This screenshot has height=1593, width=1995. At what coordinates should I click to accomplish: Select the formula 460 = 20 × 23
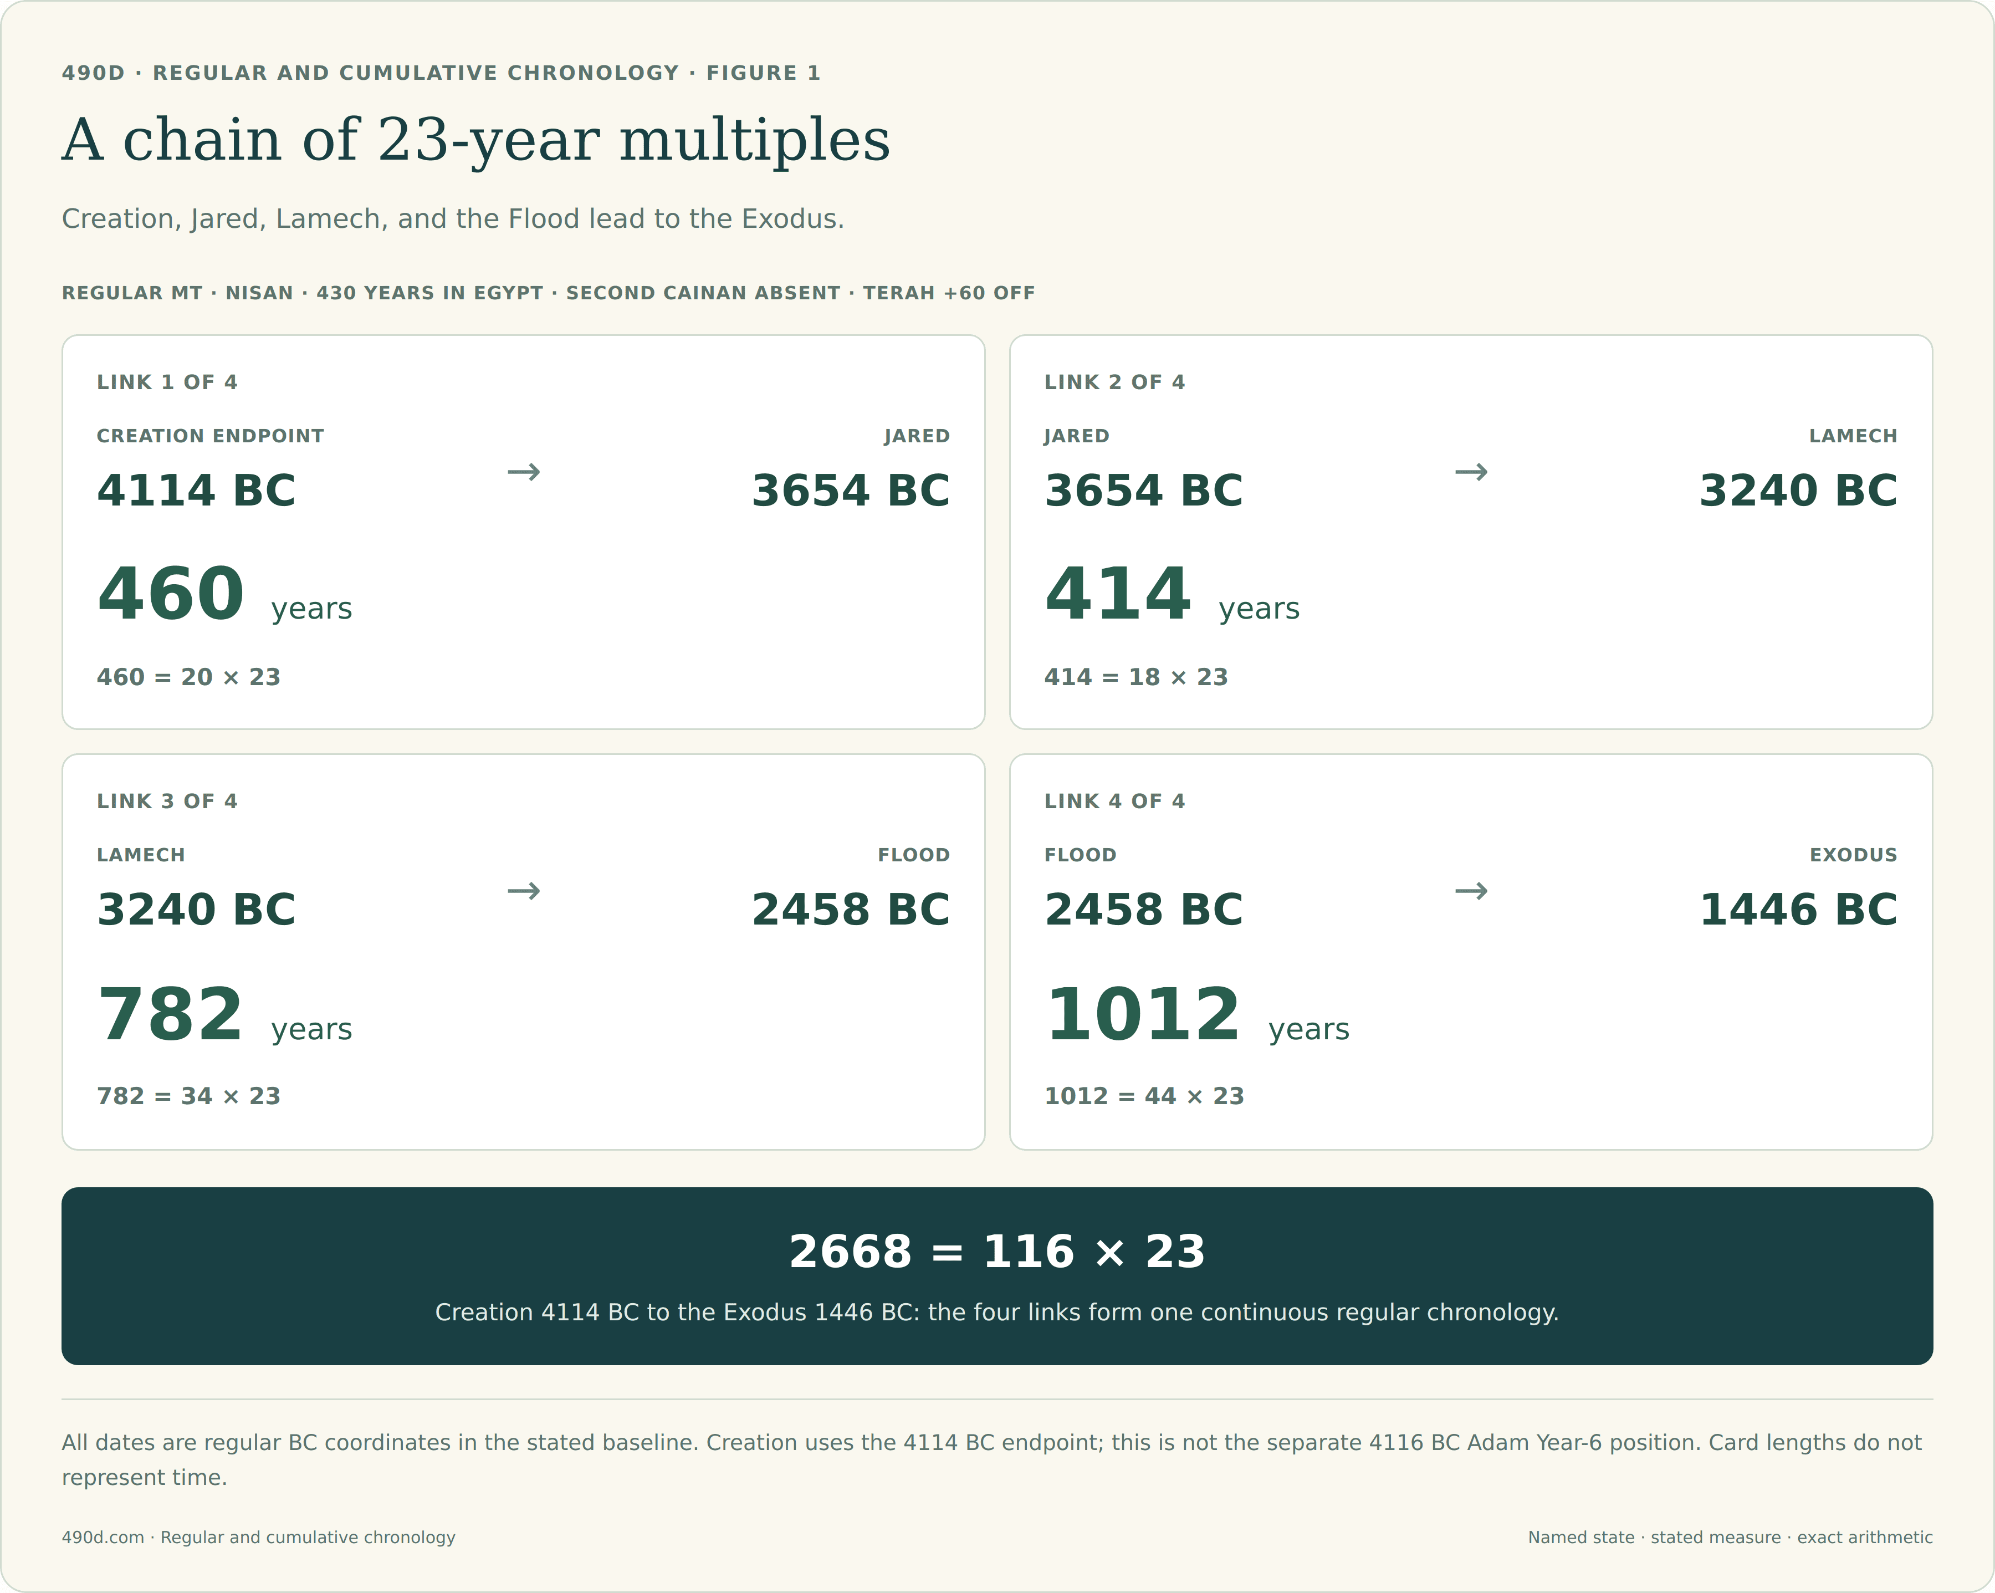point(189,677)
